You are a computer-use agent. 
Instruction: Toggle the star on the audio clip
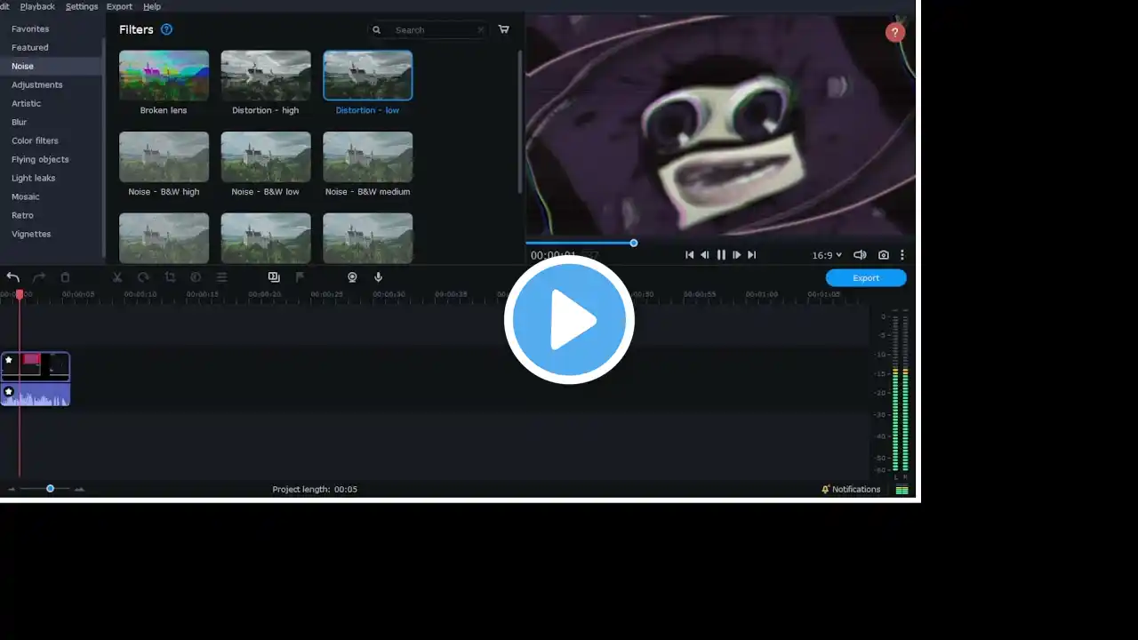9,392
